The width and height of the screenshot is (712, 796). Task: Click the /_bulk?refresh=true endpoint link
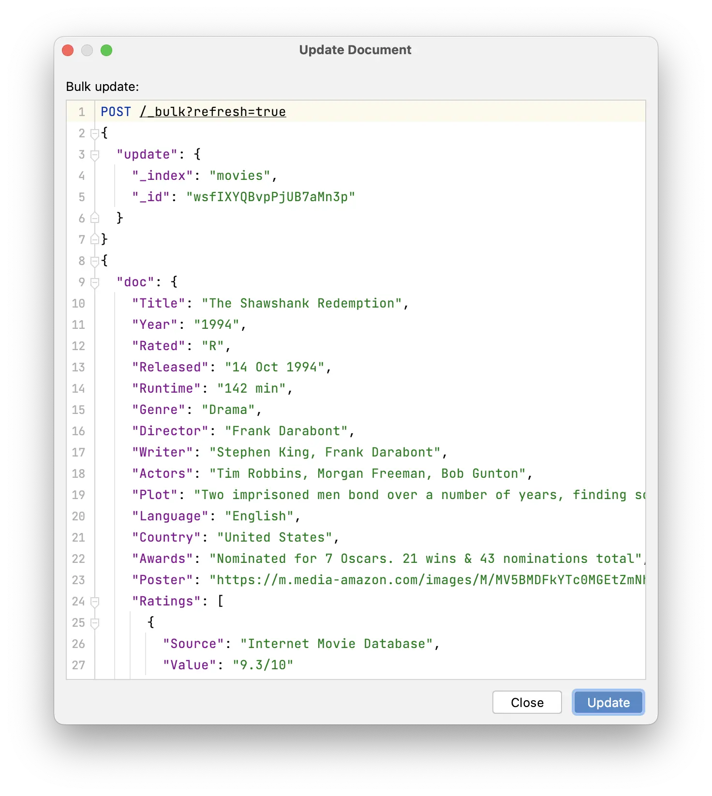click(213, 112)
